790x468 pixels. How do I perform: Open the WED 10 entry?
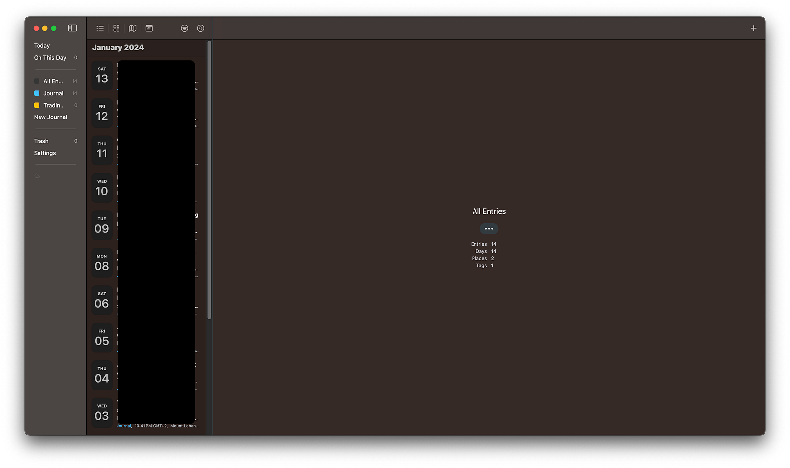pyautogui.click(x=145, y=188)
